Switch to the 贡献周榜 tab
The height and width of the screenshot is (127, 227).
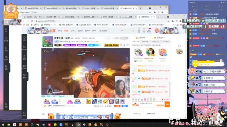point(145,41)
